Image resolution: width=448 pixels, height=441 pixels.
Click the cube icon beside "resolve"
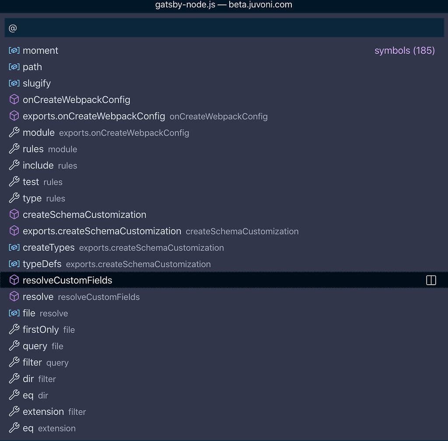coord(14,296)
